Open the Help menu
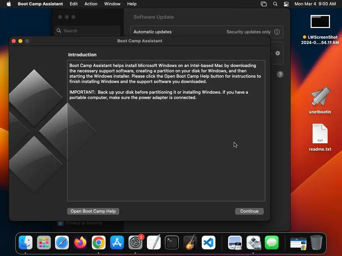342x256 pixels. [x=132, y=4]
